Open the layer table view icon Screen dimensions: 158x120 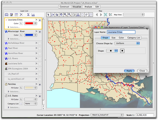point(16,15)
